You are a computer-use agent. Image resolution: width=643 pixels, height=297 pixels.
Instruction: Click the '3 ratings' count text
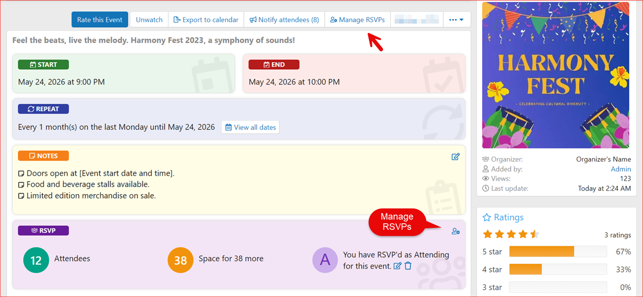[x=617, y=235]
